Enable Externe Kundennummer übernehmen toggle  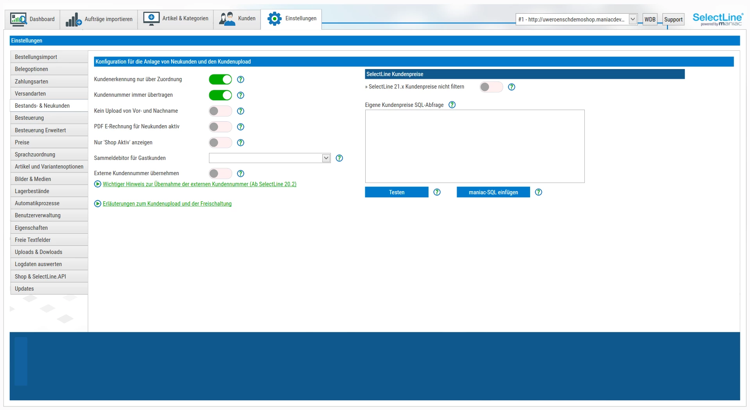(220, 174)
